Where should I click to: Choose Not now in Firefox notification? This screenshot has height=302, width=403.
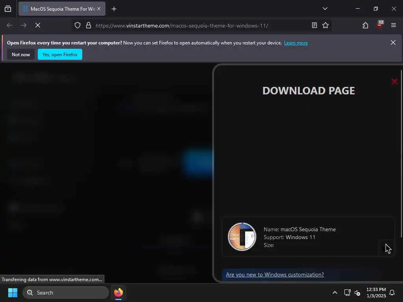click(21, 54)
